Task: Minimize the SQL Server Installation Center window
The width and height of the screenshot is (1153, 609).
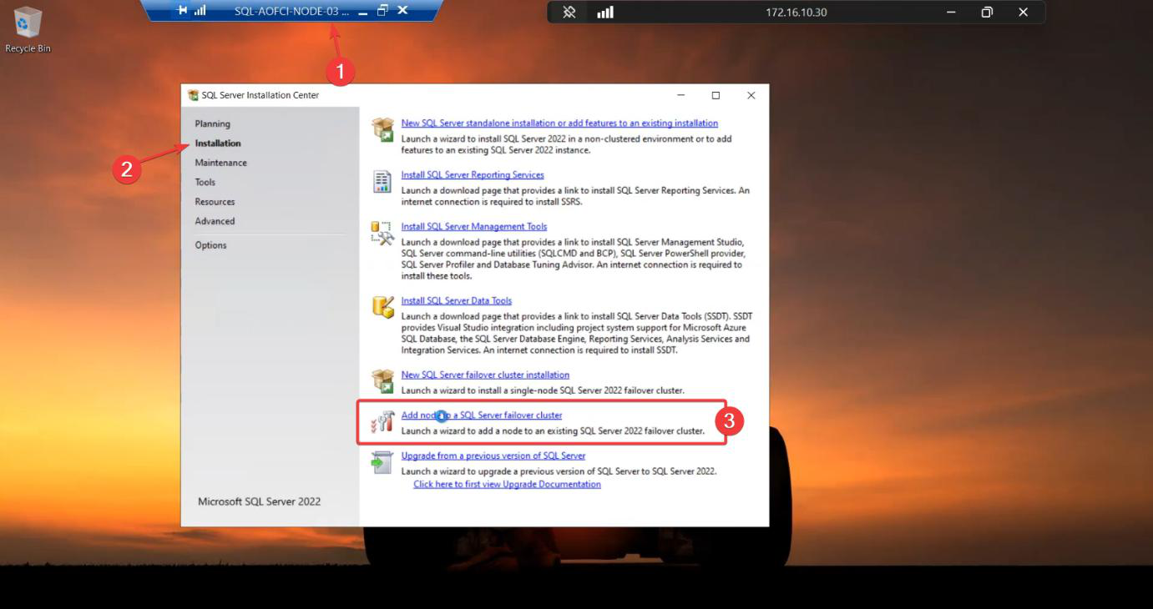Action: [x=680, y=95]
